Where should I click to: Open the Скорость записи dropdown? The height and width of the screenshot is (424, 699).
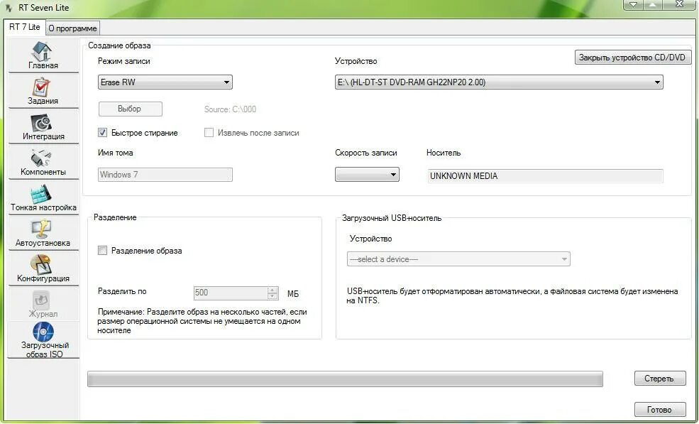click(x=367, y=175)
